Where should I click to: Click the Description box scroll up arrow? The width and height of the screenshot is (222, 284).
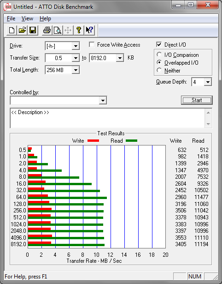(208, 113)
